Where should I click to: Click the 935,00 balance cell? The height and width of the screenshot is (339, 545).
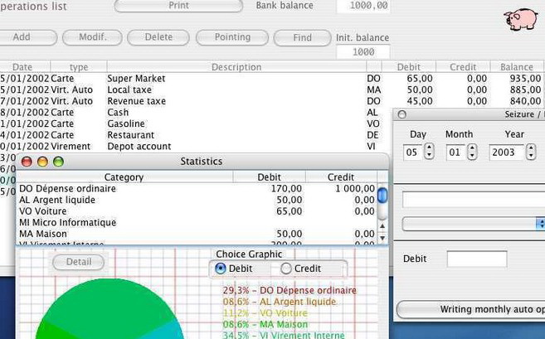(525, 79)
